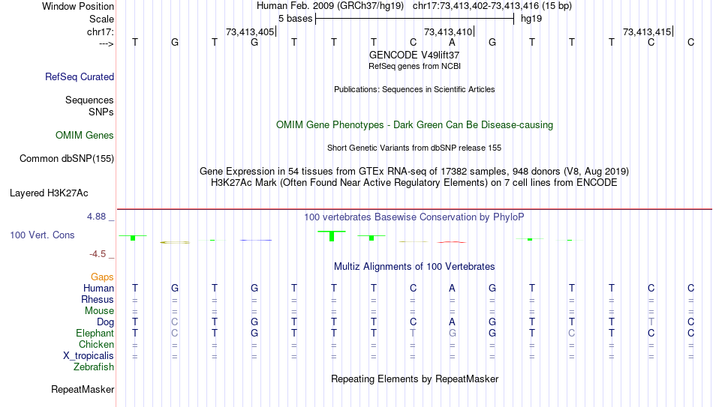The image size is (713, 407).
Task: Select the Dog alignment row label
Action: [x=105, y=322]
